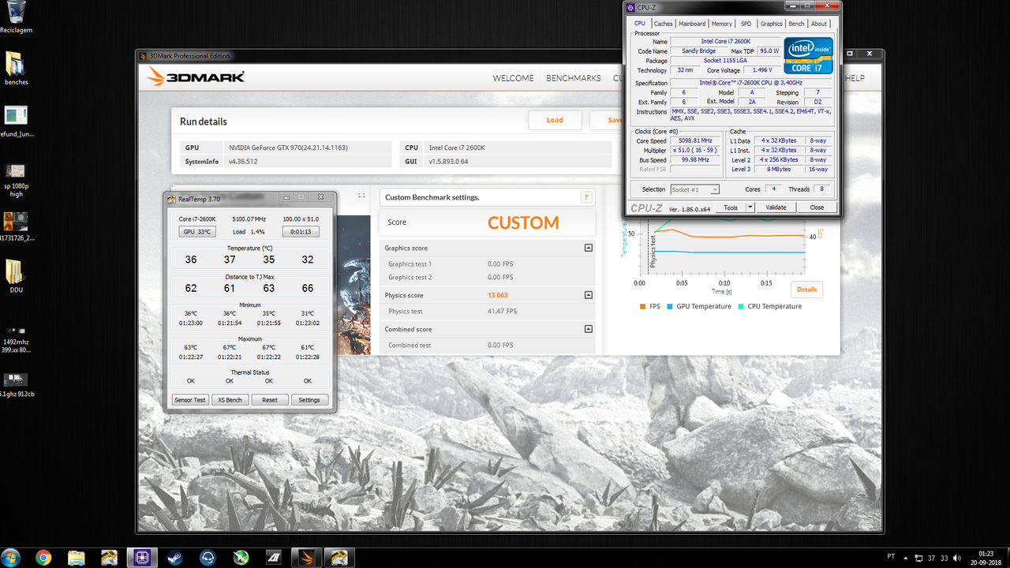Click the RealTemp title bar icon
This screenshot has width=1010, height=568.
pyautogui.click(x=171, y=199)
